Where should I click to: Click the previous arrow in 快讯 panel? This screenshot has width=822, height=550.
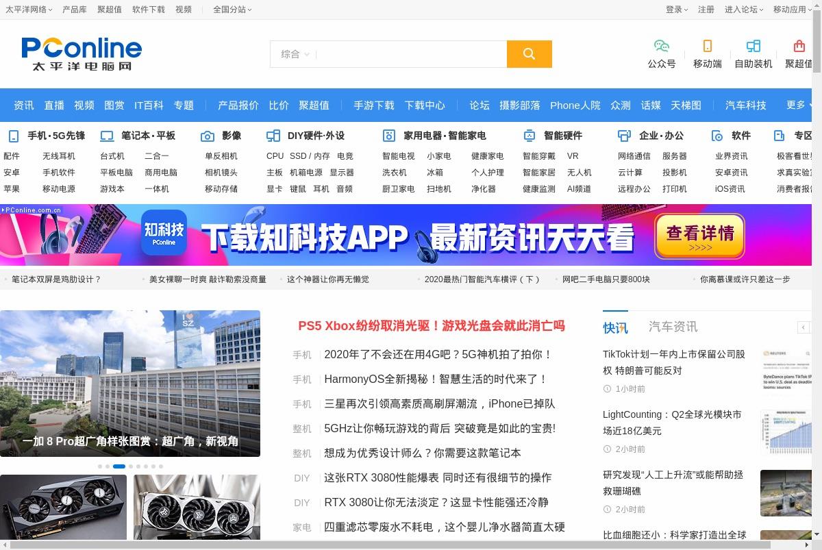804,327
